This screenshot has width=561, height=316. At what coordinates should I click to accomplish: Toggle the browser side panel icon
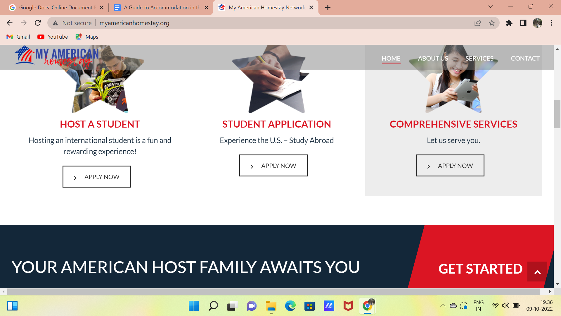pos(523,23)
